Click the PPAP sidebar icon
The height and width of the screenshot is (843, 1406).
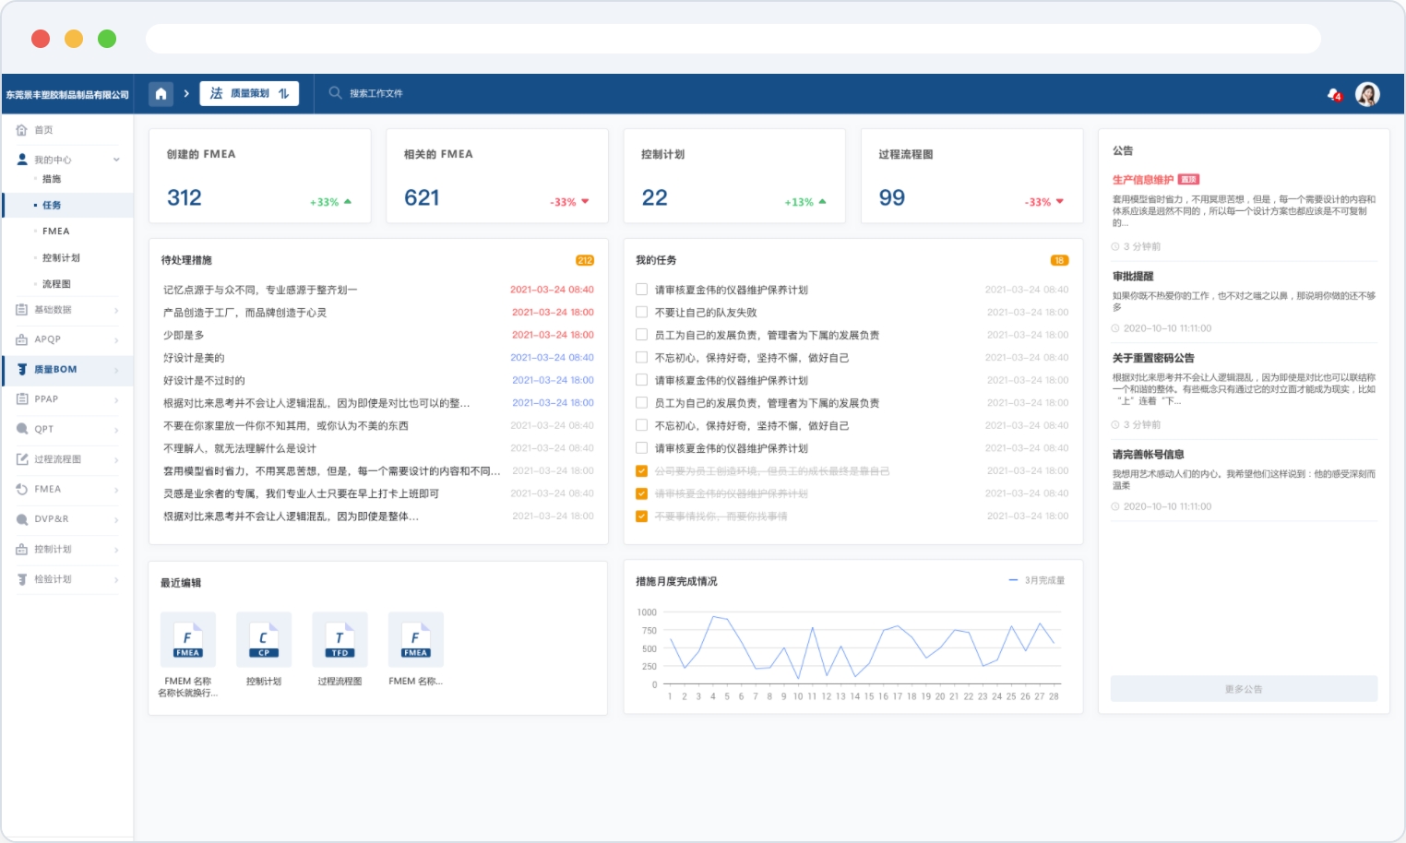[21, 399]
